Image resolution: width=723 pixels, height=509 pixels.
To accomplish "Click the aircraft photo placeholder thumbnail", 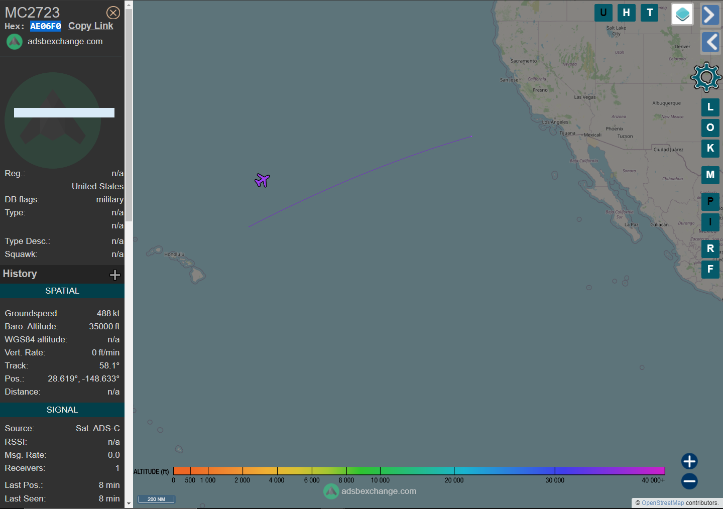I will click(x=53, y=120).
